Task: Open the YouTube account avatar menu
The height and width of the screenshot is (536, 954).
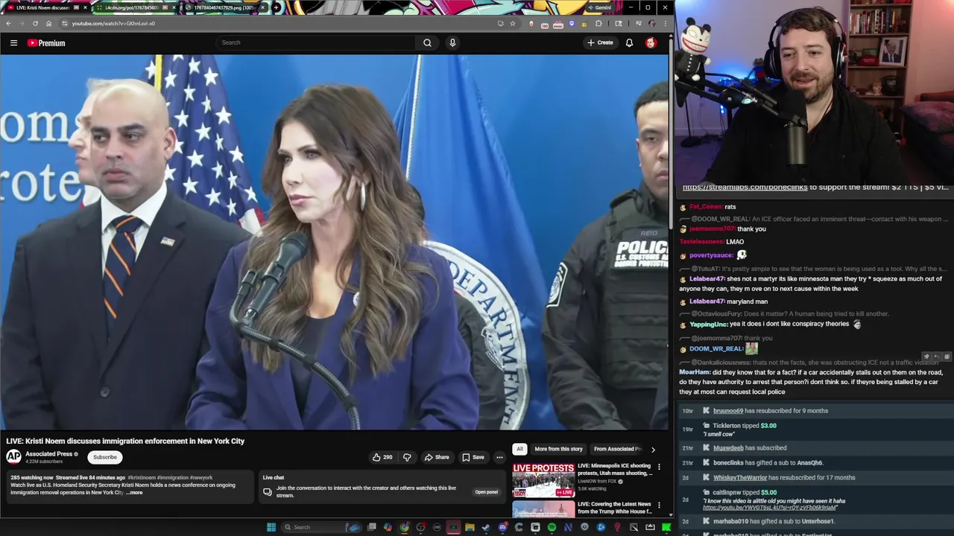Action: pyautogui.click(x=651, y=42)
